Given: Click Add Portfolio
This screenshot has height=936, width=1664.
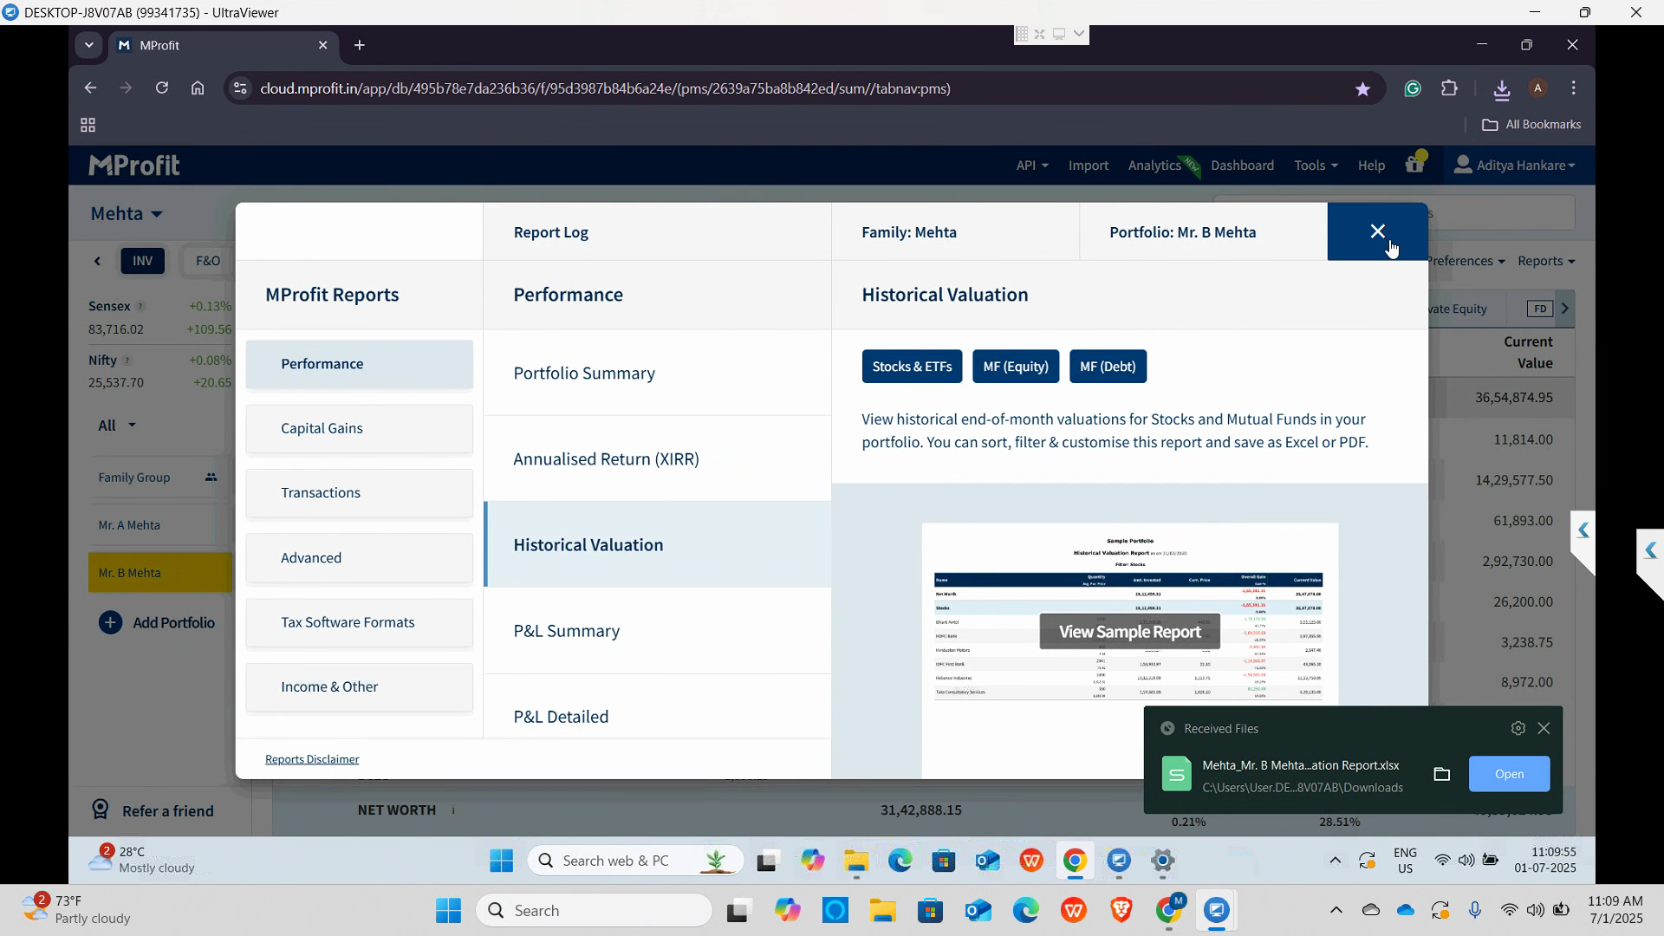Looking at the screenshot, I should (157, 623).
